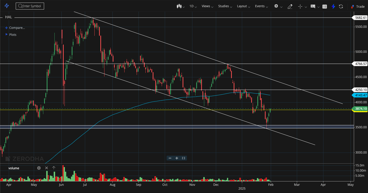Open the 1D interval dropdown
The height and width of the screenshot is (193, 368).
coord(193,6)
